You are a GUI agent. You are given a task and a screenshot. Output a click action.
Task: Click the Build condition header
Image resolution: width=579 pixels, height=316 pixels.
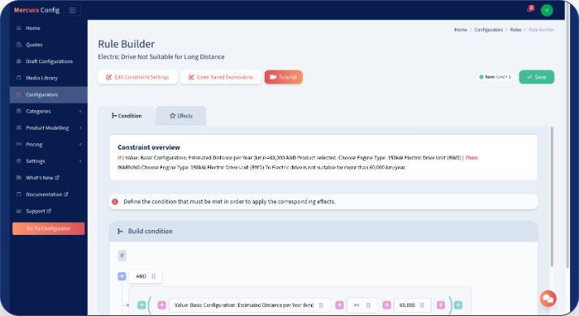pos(323,231)
